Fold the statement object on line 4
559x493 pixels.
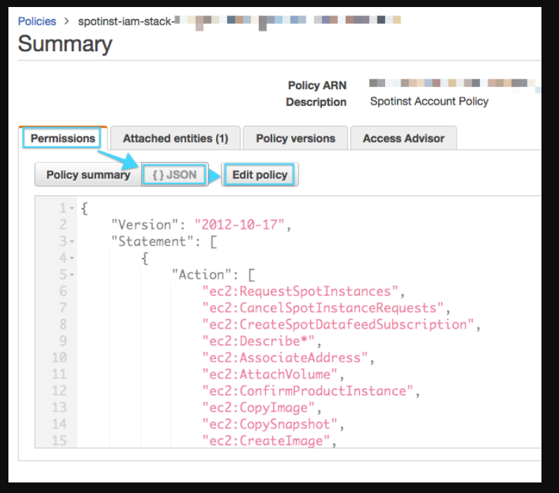[72, 258]
